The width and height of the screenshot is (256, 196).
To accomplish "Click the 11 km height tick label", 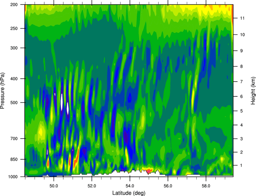I will pos(242,18).
